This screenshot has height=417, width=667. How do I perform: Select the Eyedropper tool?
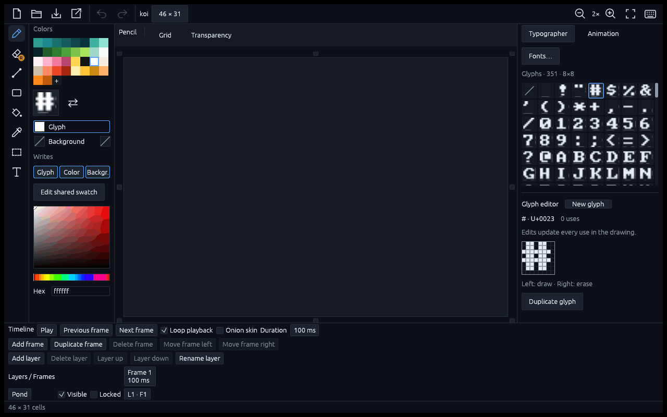pyautogui.click(x=17, y=132)
